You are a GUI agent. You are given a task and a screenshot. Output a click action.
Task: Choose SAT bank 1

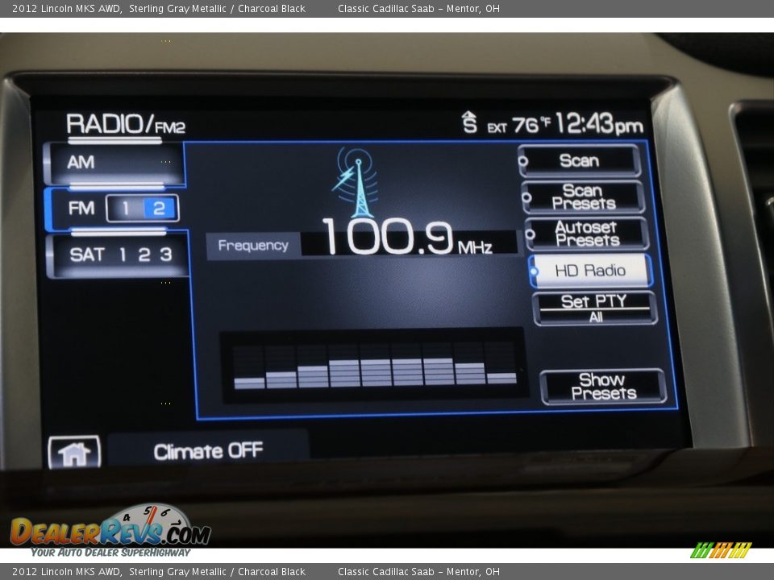123,255
